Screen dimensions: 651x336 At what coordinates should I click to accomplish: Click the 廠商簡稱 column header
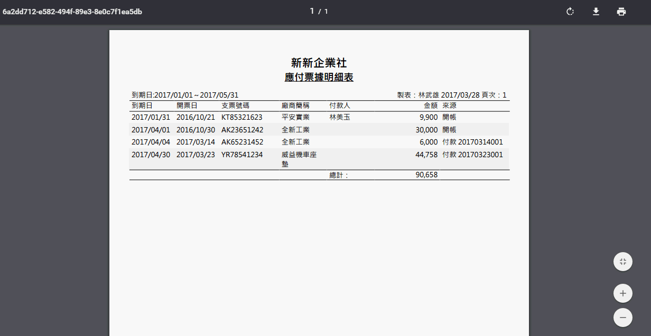pyautogui.click(x=295, y=105)
